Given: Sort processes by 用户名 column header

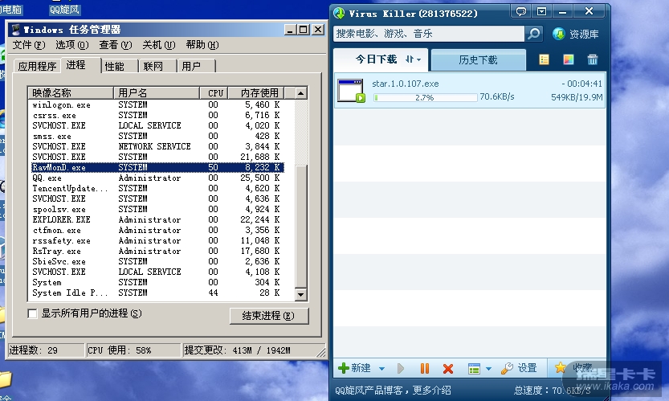Looking at the screenshot, I should pyautogui.click(x=156, y=93).
